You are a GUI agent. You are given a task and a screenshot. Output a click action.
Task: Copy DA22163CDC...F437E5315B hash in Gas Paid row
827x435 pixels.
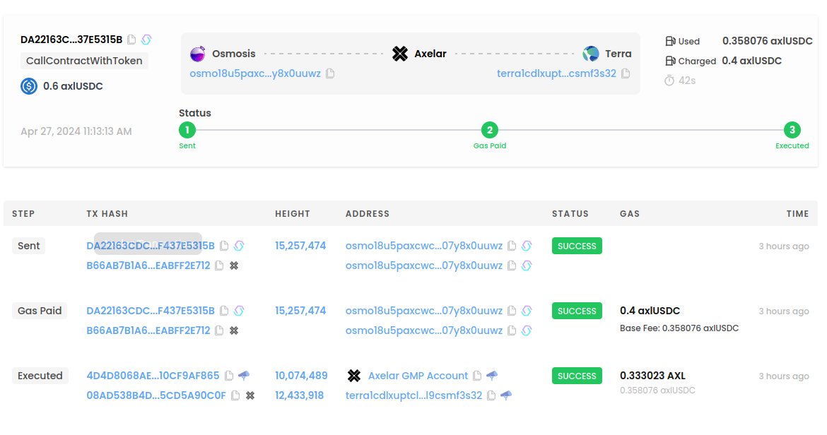point(224,311)
